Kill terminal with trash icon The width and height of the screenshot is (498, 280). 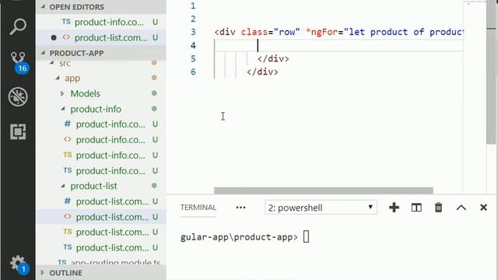(438, 208)
